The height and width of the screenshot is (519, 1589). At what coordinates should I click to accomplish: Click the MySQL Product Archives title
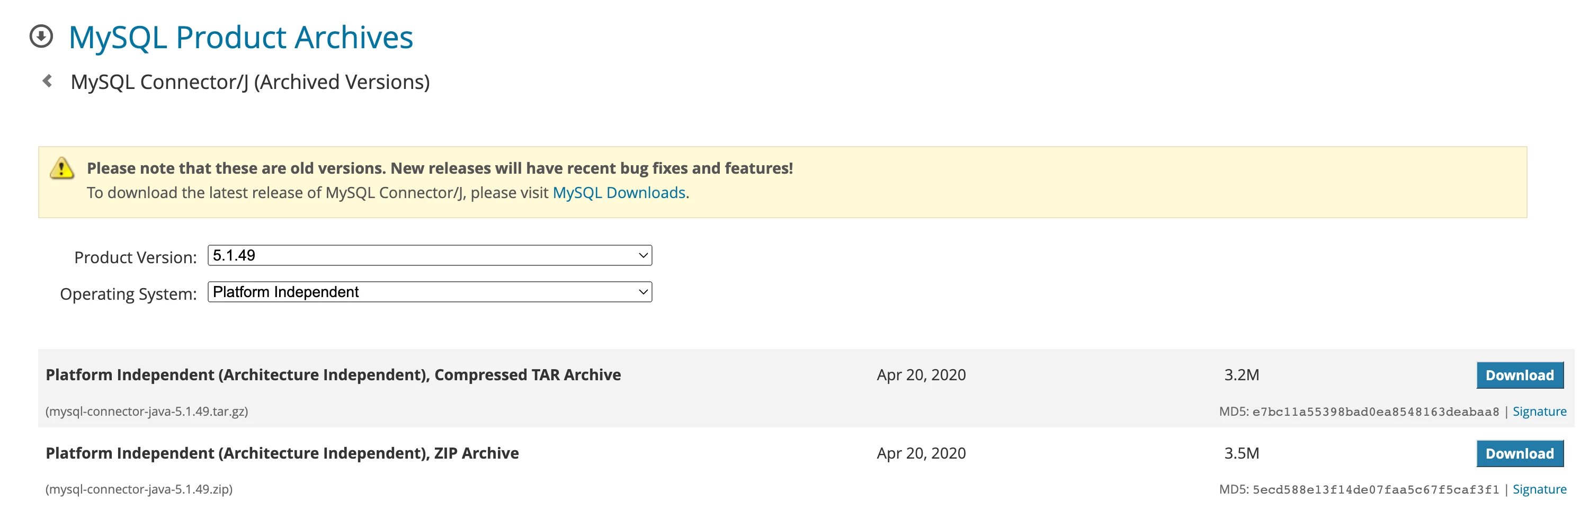[240, 37]
